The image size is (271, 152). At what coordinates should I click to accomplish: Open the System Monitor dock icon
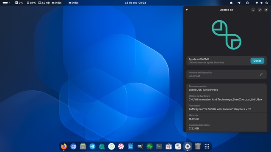(149, 147)
